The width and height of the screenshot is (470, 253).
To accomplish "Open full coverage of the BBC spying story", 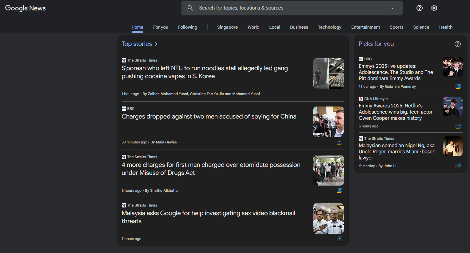I will (x=340, y=142).
